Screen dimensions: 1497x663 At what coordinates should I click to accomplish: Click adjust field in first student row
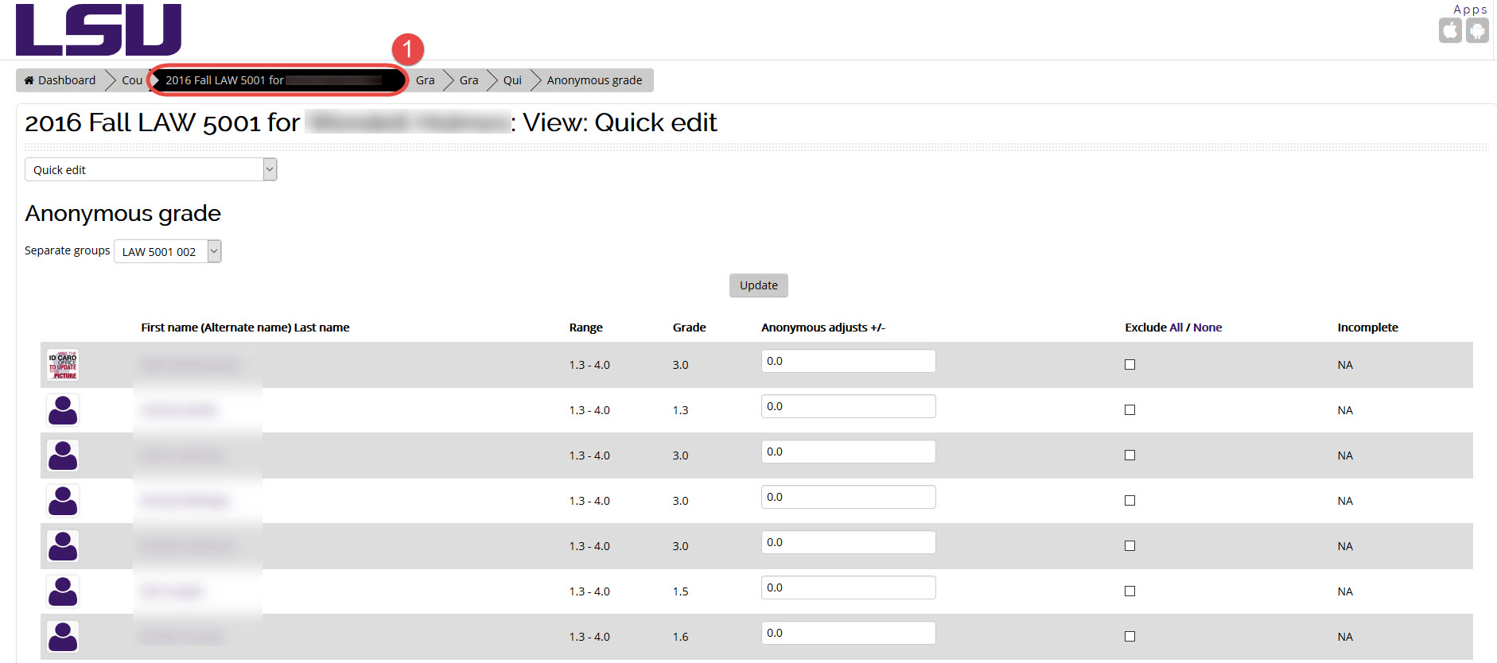tap(848, 361)
